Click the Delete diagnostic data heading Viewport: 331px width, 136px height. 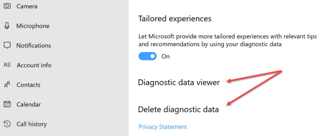pyautogui.click(x=178, y=109)
